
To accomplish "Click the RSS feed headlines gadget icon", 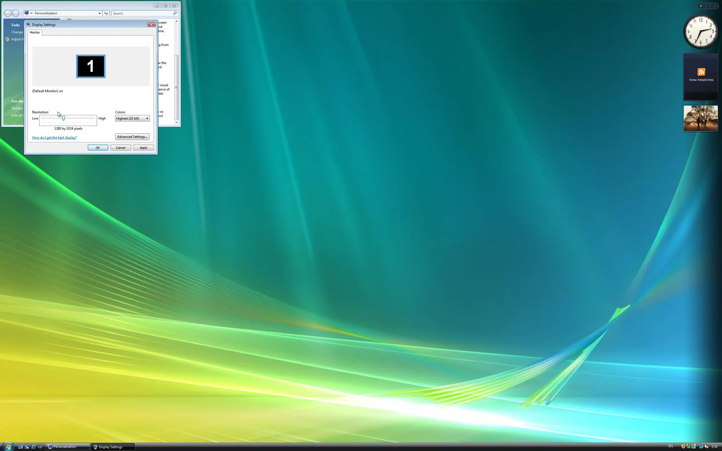I will tap(701, 72).
